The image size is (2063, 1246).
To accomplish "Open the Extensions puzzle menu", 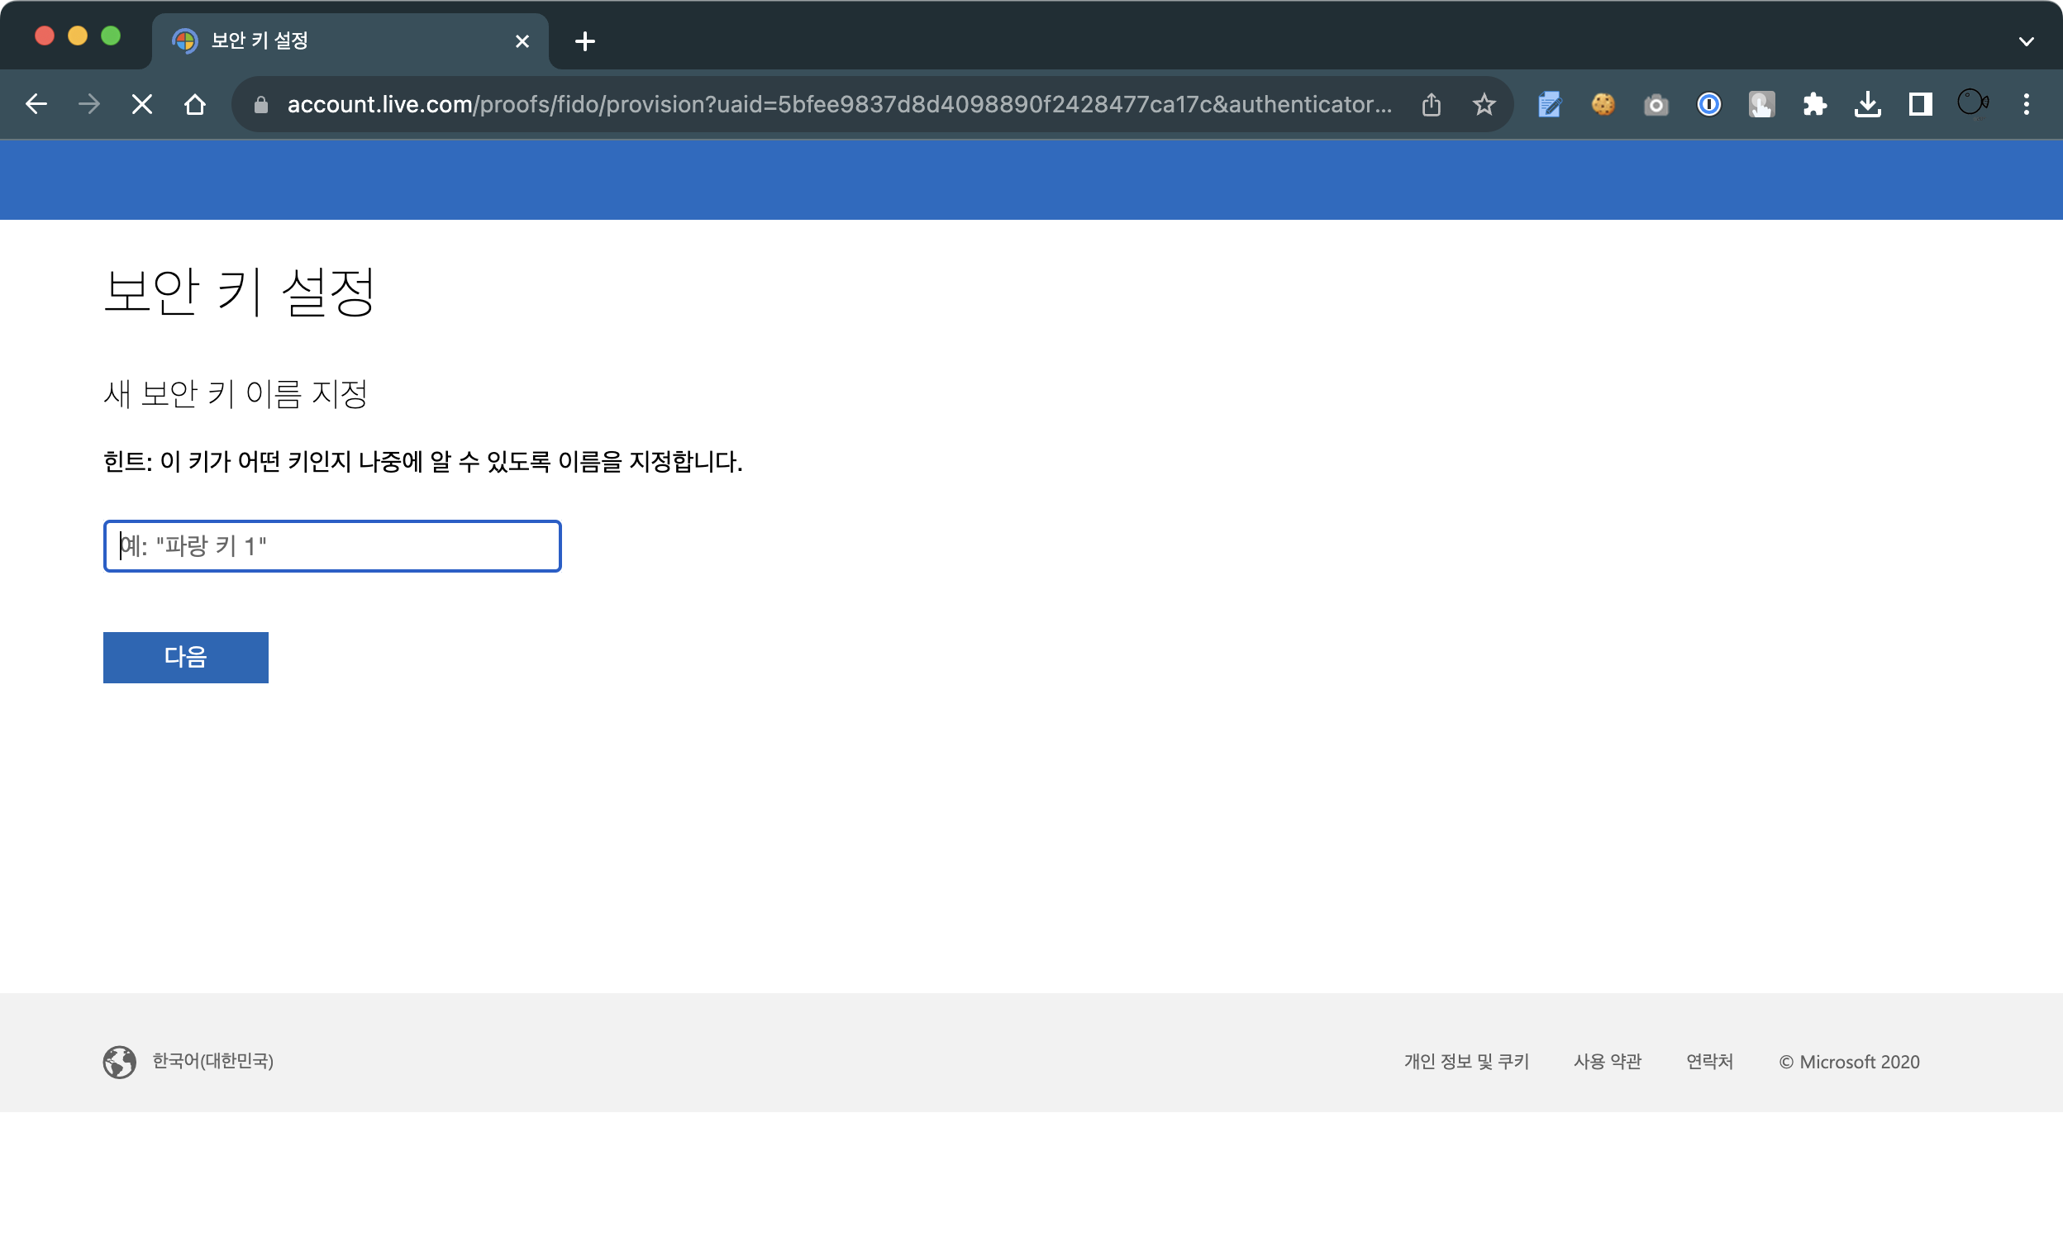I will coord(1813,104).
